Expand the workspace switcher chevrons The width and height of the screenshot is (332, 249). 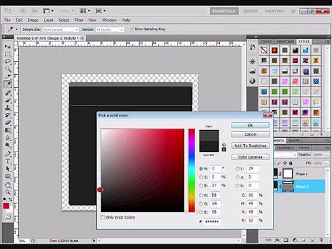(293, 11)
